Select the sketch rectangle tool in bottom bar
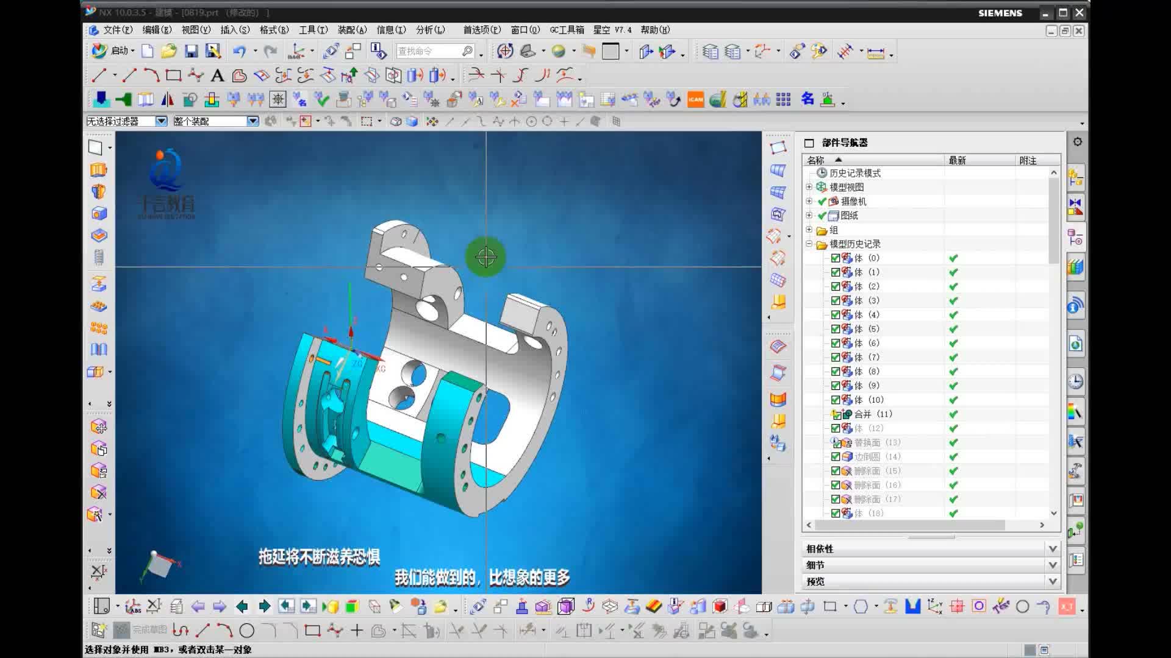The width and height of the screenshot is (1171, 658). click(x=312, y=631)
